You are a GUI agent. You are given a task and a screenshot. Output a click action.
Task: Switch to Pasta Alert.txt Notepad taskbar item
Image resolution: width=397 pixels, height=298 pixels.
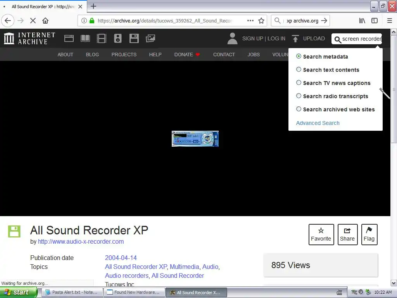[x=72, y=292]
